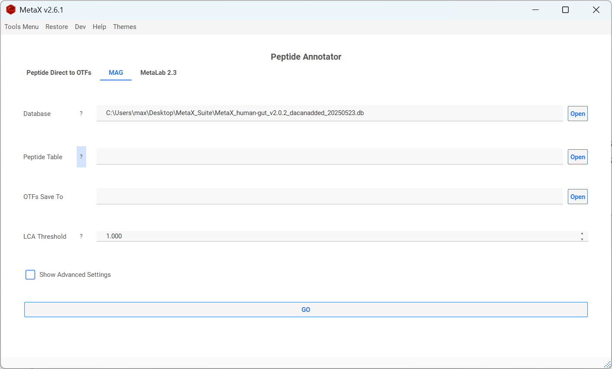The height and width of the screenshot is (369, 612).
Task: Click the Database label
Action: coord(37,114)
